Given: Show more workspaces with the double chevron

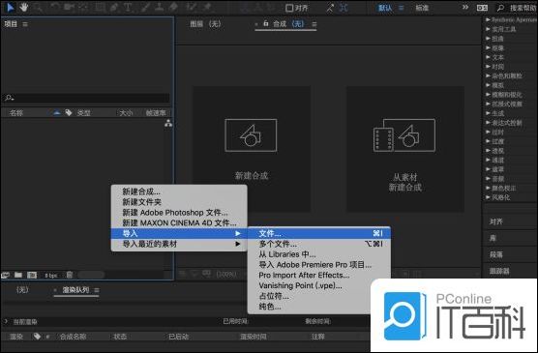Looking at the screenshot, I should pyautogui.click(x=464, y=7).
